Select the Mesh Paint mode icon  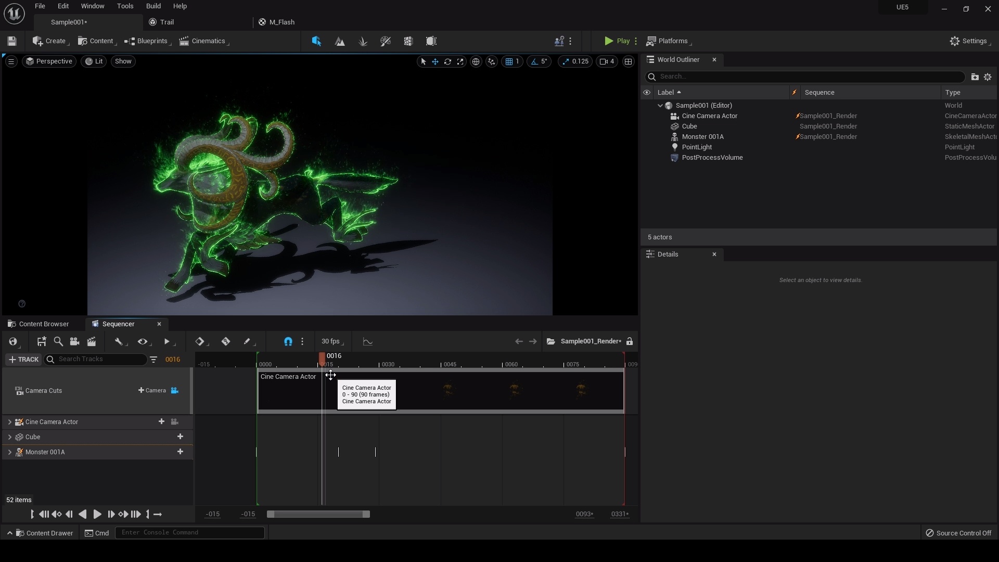click(386, 41)
